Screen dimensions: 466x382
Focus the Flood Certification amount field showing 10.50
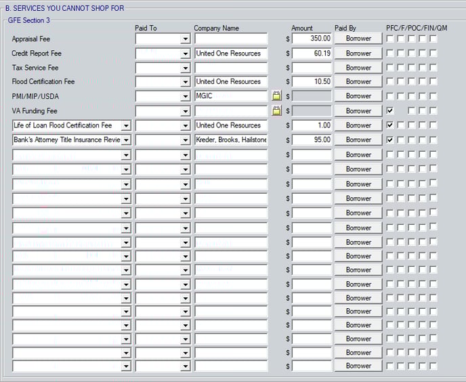[x=312, y=82]
